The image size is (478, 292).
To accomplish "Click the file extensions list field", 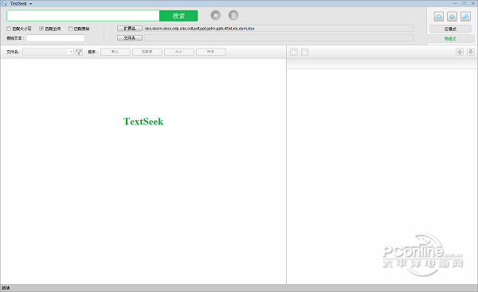I will tap(279, 29).
